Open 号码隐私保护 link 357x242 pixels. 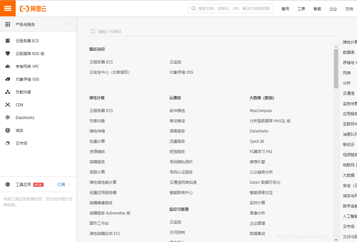pos(181,162)
